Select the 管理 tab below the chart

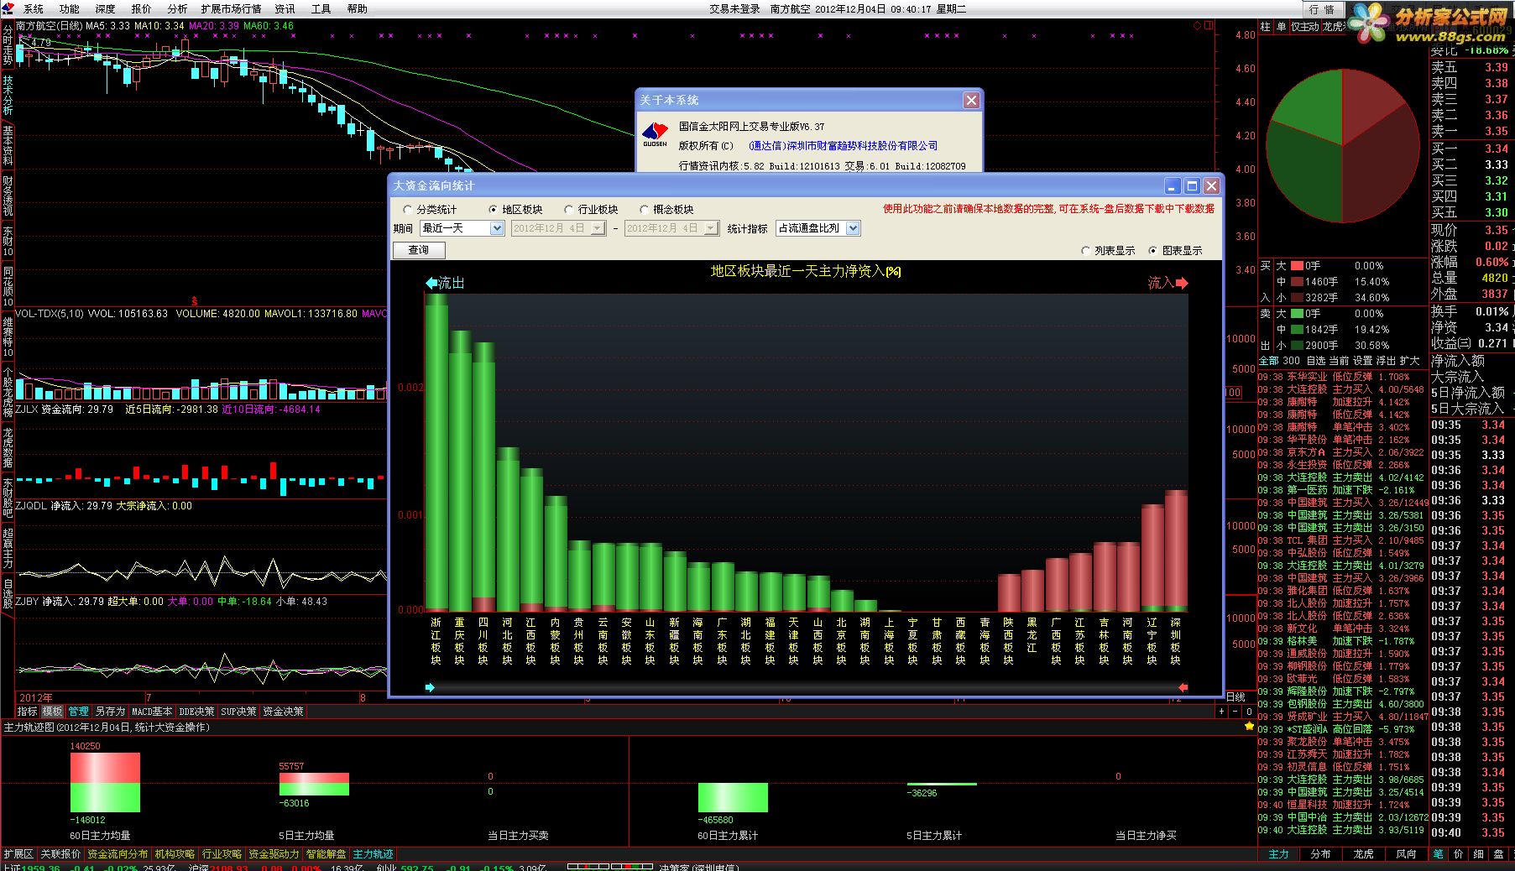coord(79,711)
